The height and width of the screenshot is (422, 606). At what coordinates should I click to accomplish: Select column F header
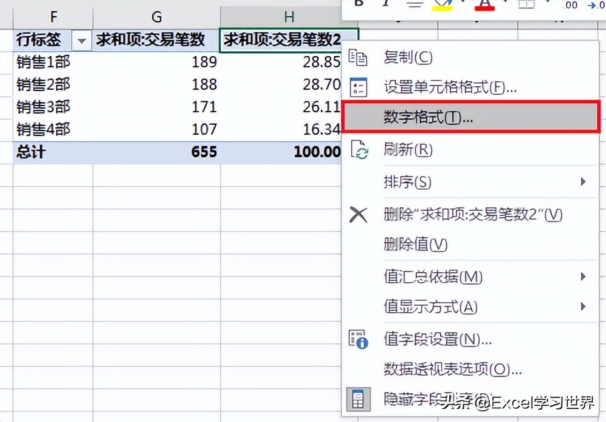53,17
